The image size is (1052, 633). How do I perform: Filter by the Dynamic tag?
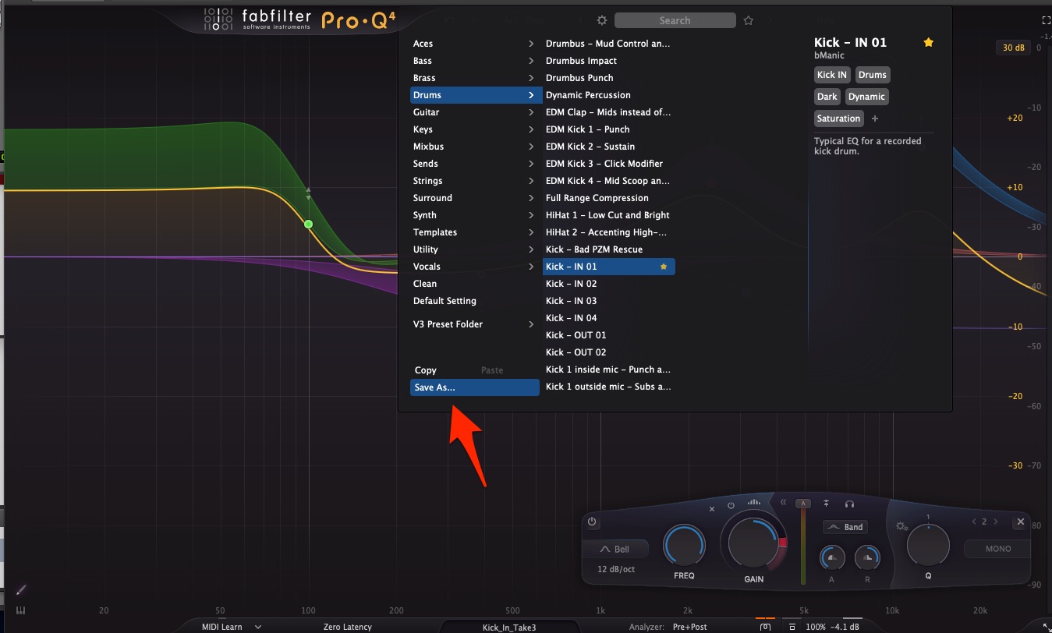[866, 97]
